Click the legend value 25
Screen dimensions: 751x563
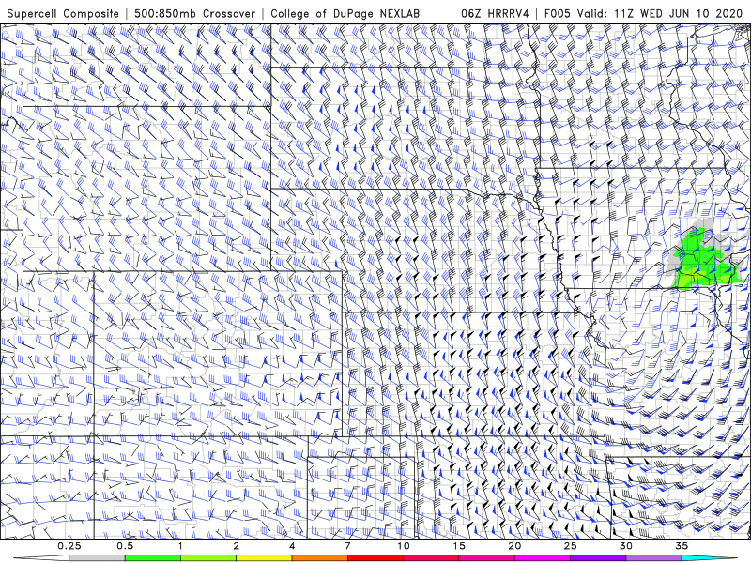point(570,546)
